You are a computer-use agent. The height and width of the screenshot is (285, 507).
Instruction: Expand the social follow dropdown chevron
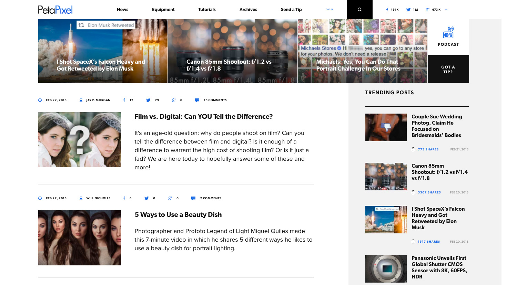pos(446,10)
